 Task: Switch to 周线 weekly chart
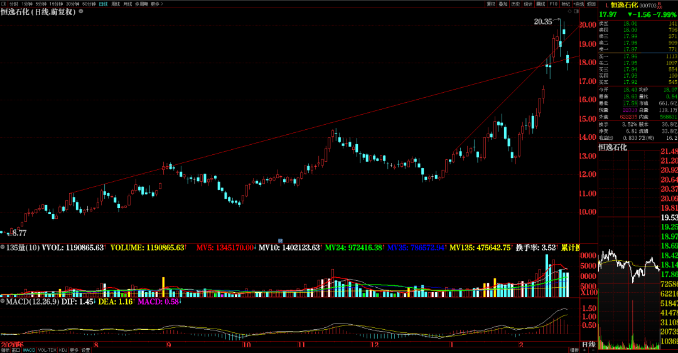point(116,4)
